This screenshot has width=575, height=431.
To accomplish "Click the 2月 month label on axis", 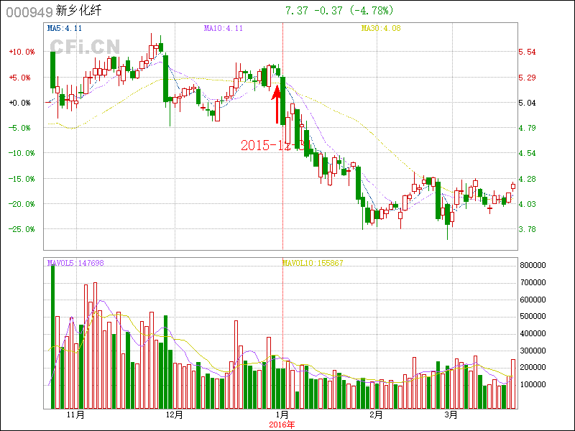I will 376,415.
